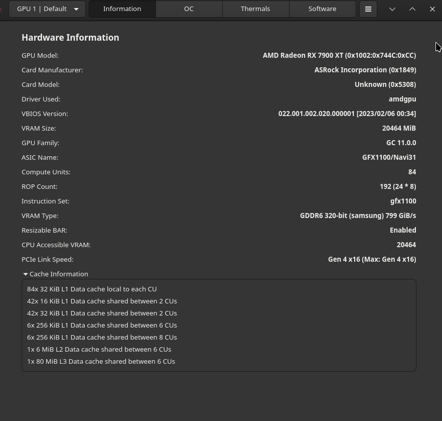
Task: Select compute units value 84
Action: tap(412, 172)
